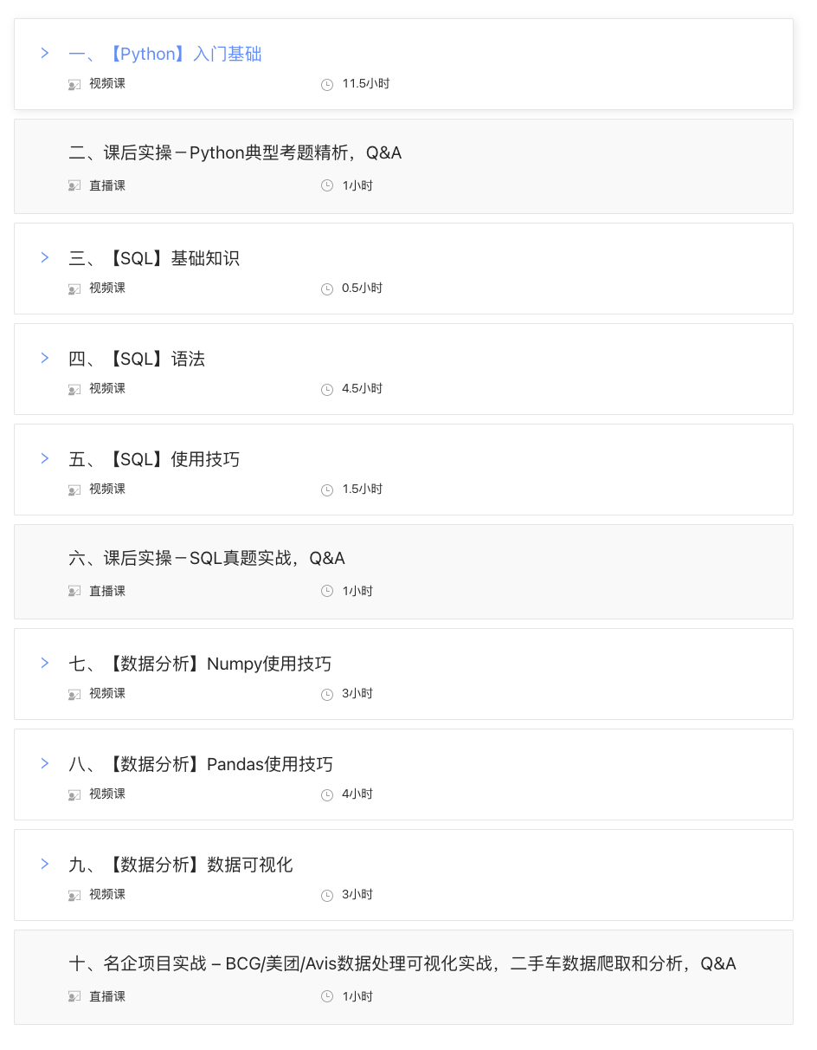
Task: Click the clock icon under 名企项目实战
Action: tap(327, 996)
